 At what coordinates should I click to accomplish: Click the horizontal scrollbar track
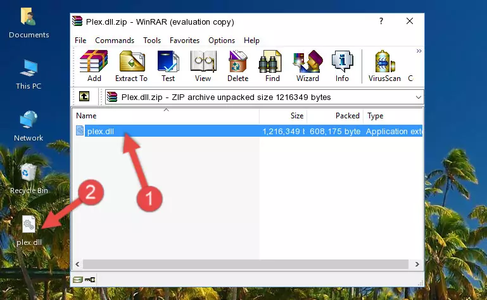(x=245, y=265)
